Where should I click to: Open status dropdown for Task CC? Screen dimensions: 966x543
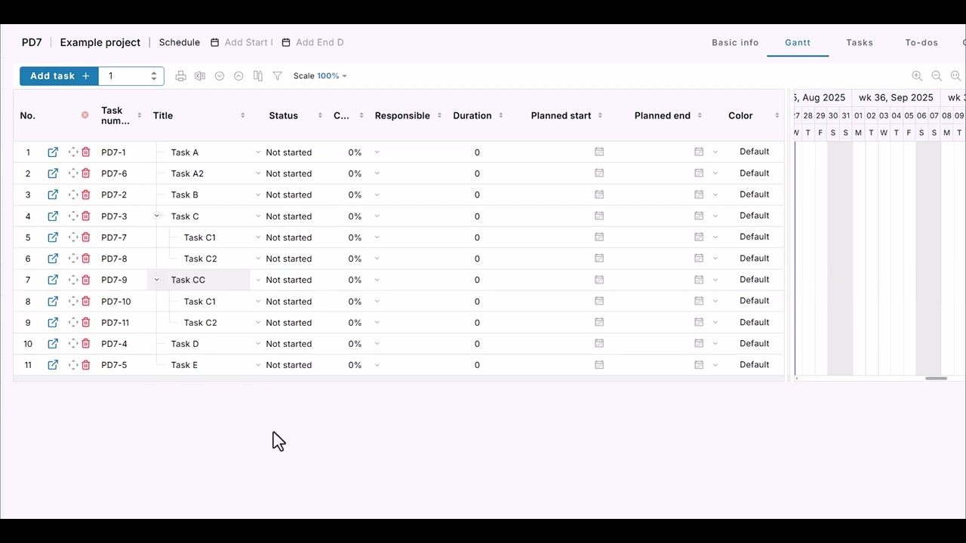(258, 280)
